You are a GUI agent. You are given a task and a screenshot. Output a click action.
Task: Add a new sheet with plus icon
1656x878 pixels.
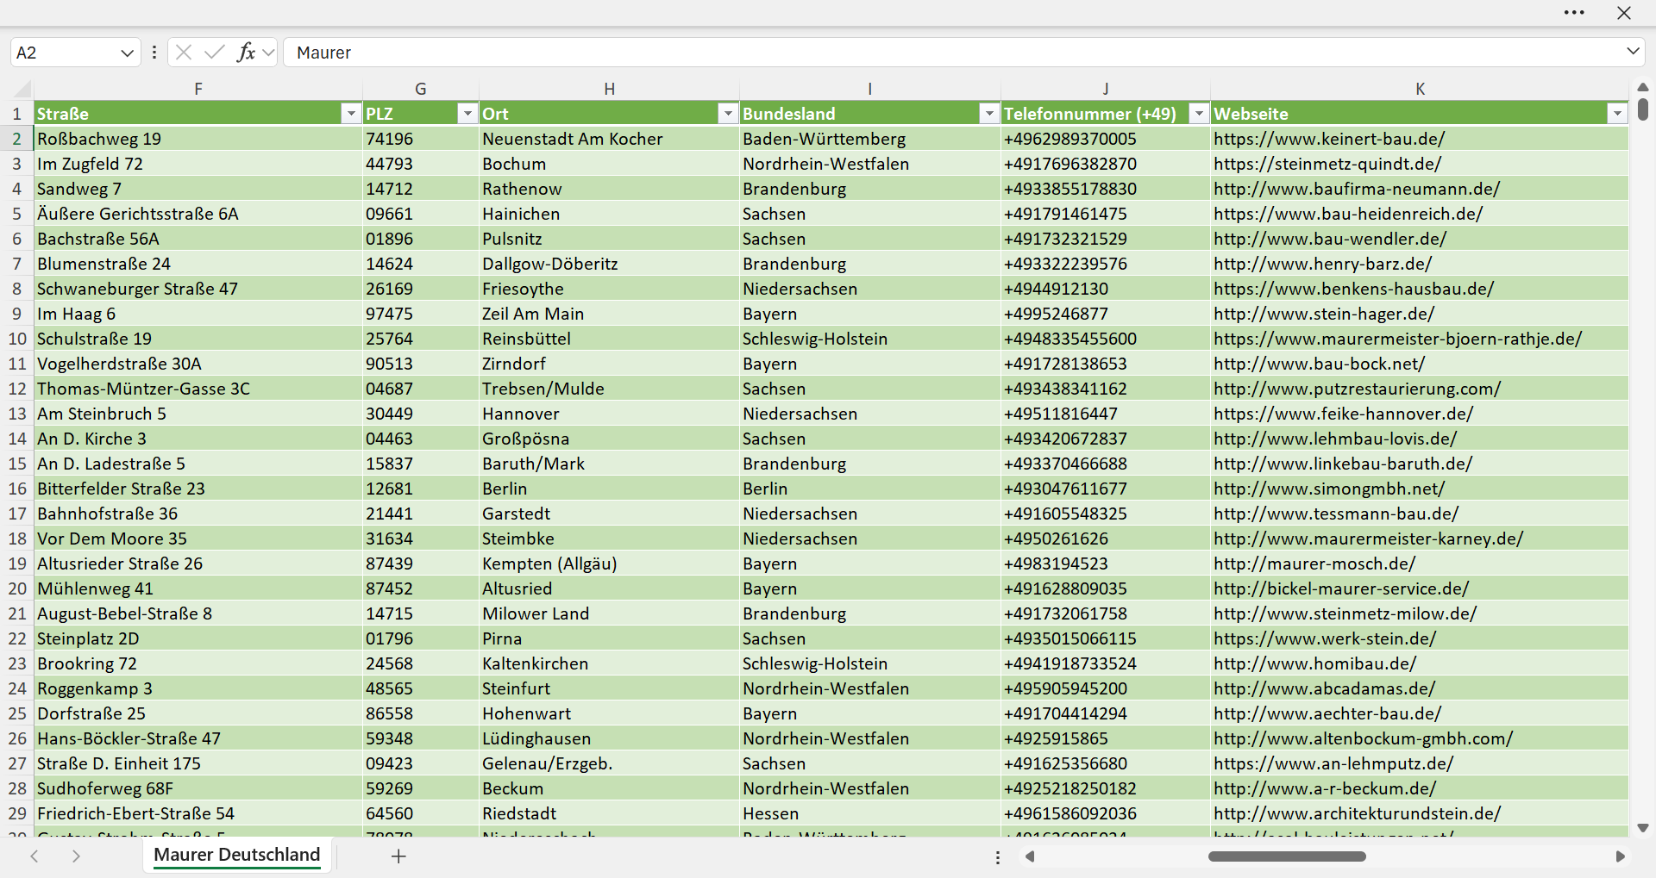pyautogui.click(x=398, y=856)
